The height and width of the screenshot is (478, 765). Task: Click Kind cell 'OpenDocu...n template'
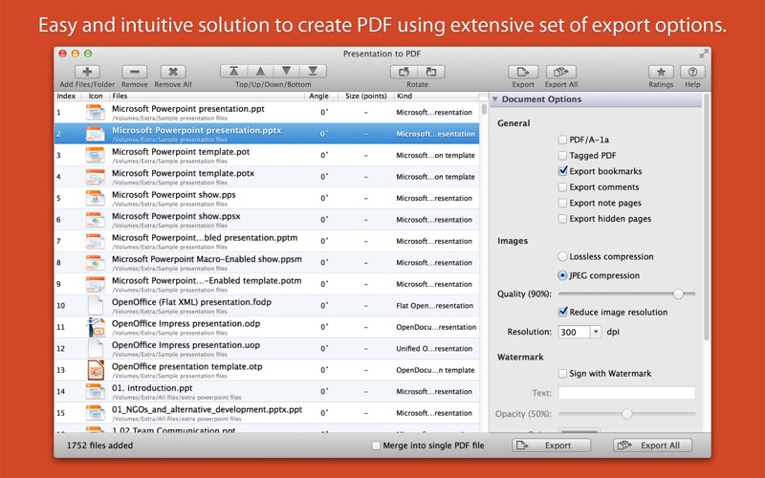(x=435, y=370)
